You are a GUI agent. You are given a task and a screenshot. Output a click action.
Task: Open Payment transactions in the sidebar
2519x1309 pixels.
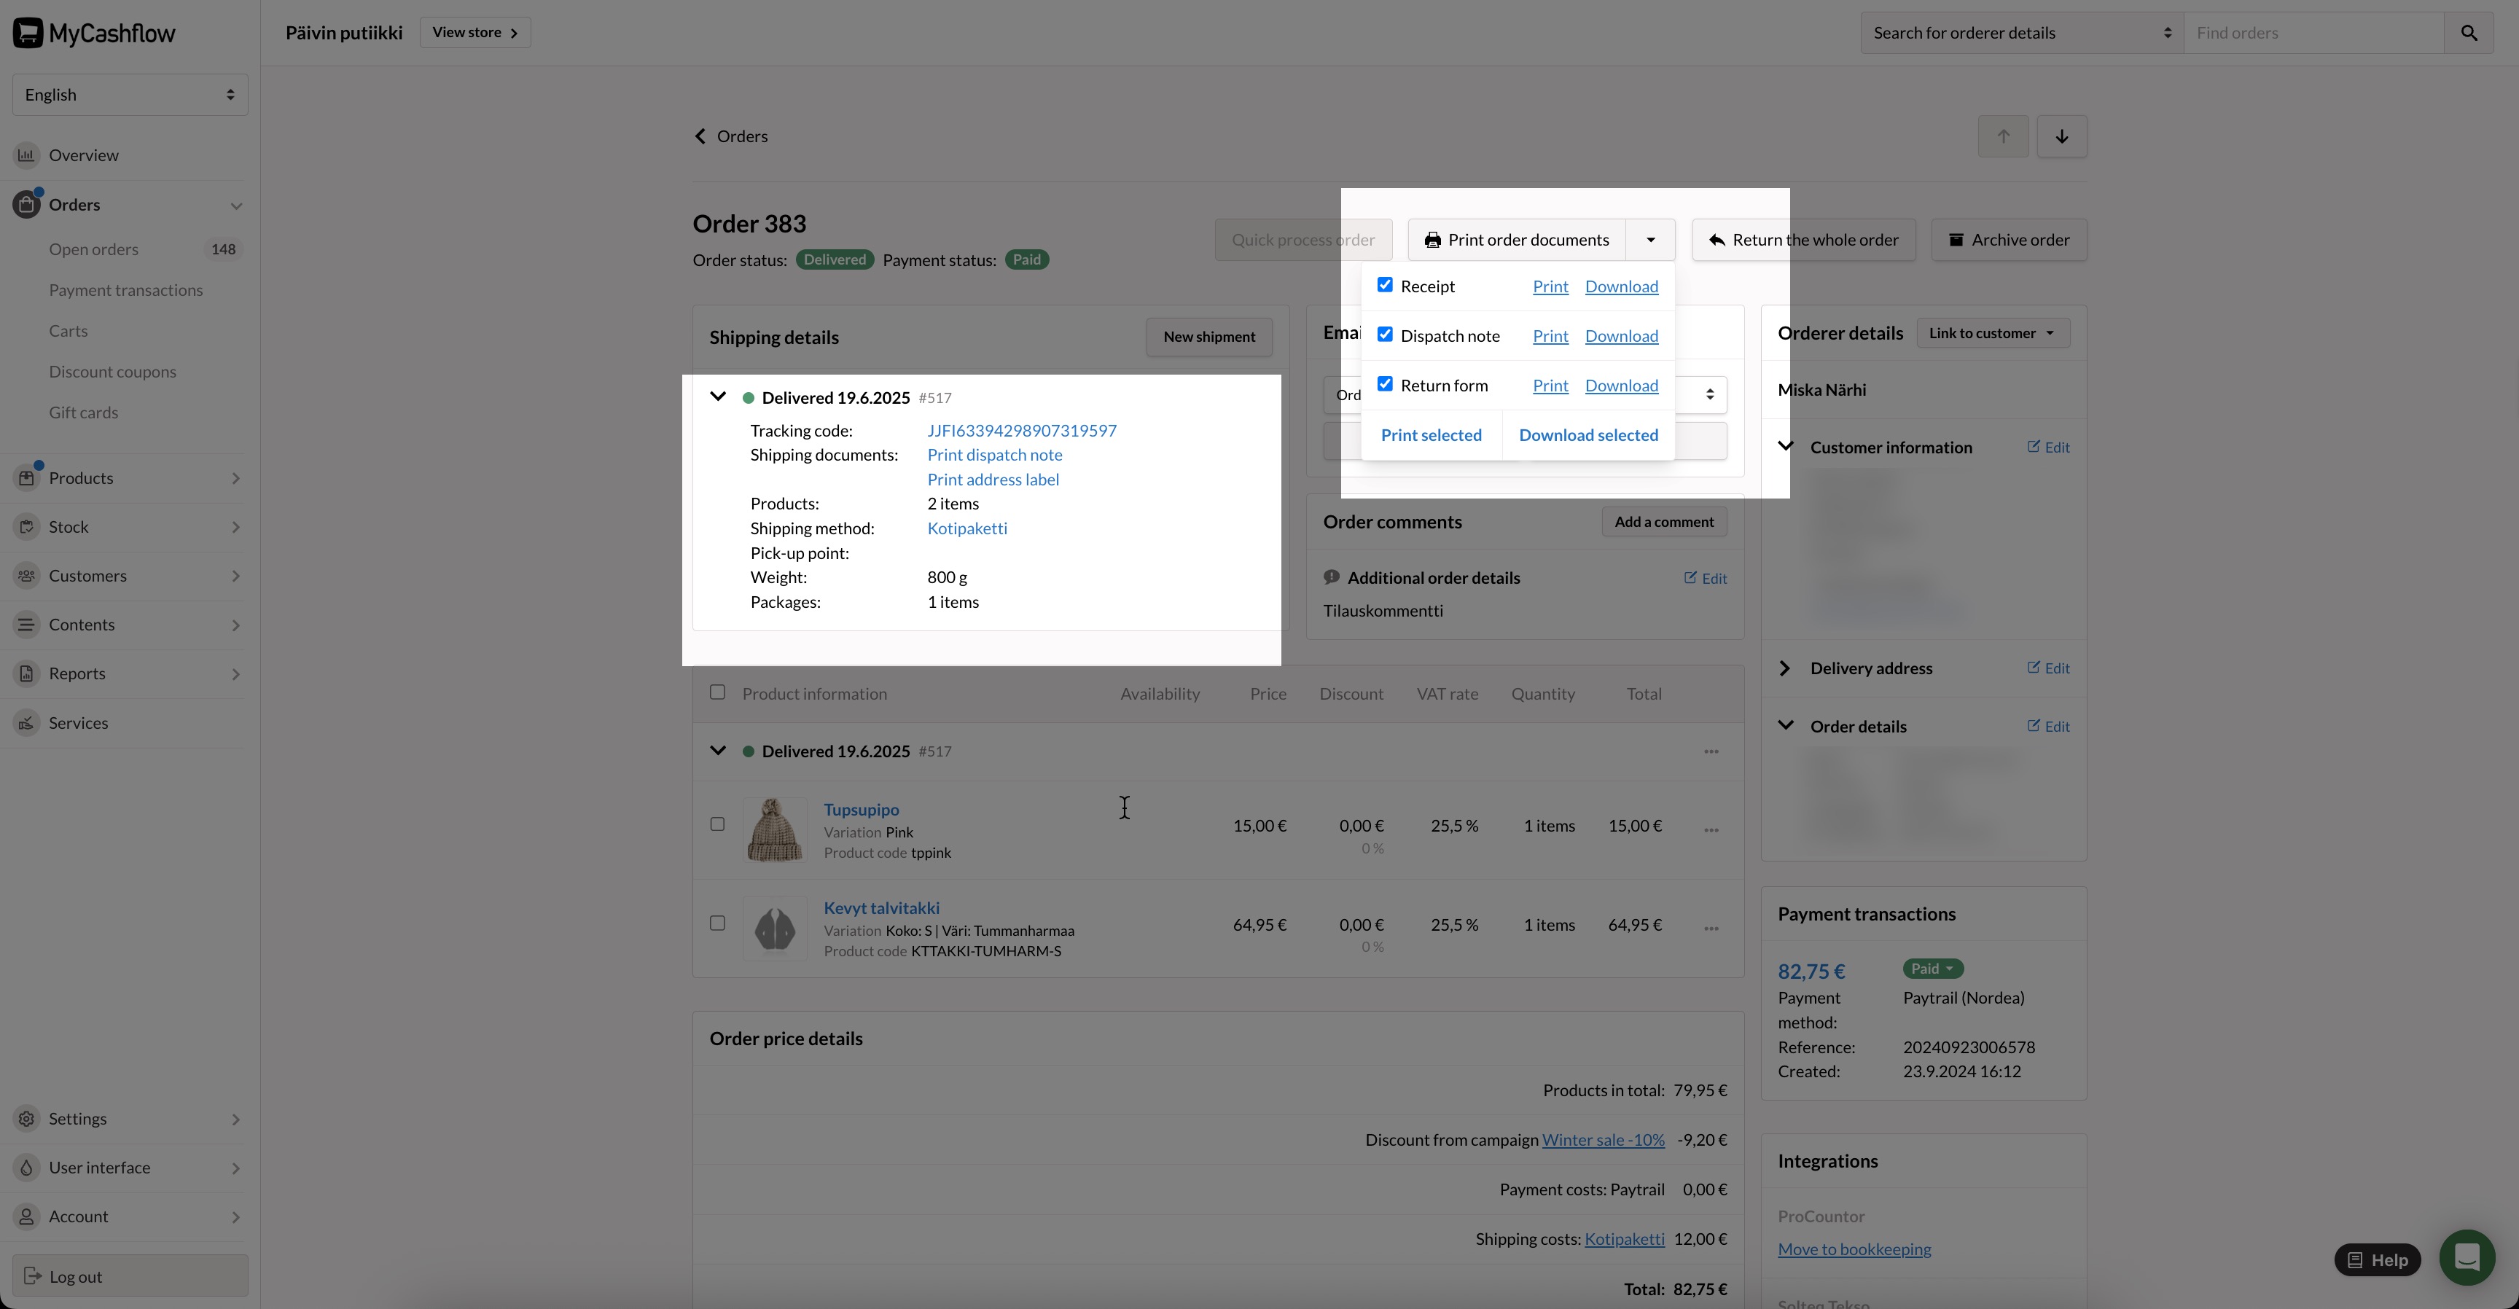126,290
